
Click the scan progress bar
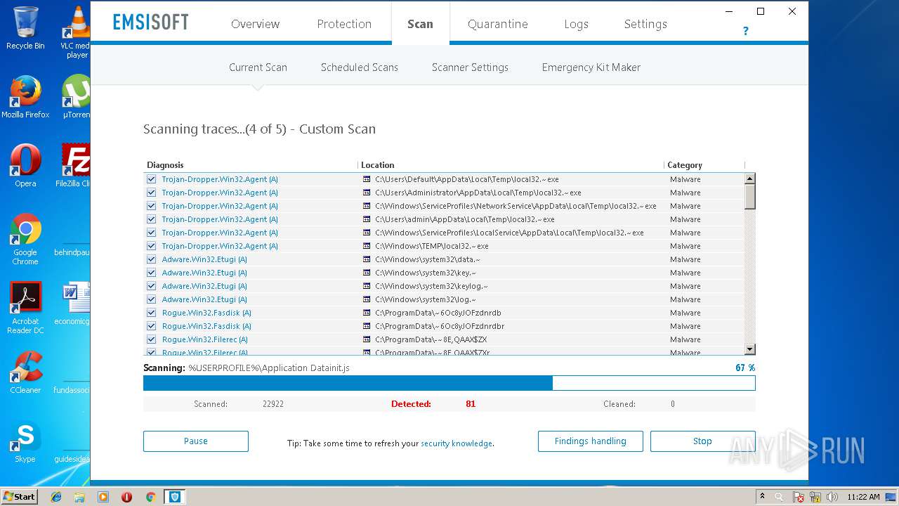tap(449, 383)
